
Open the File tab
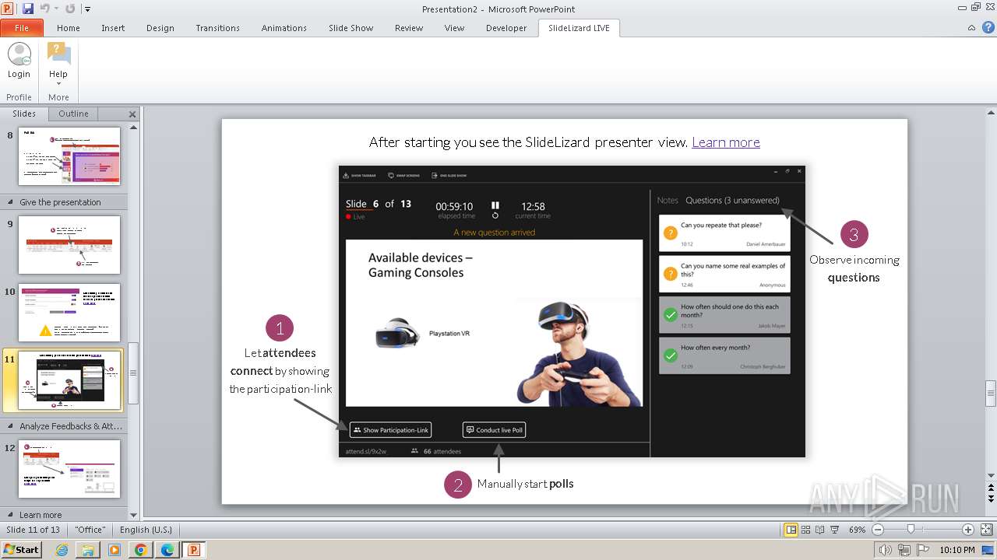coord(22,28)
